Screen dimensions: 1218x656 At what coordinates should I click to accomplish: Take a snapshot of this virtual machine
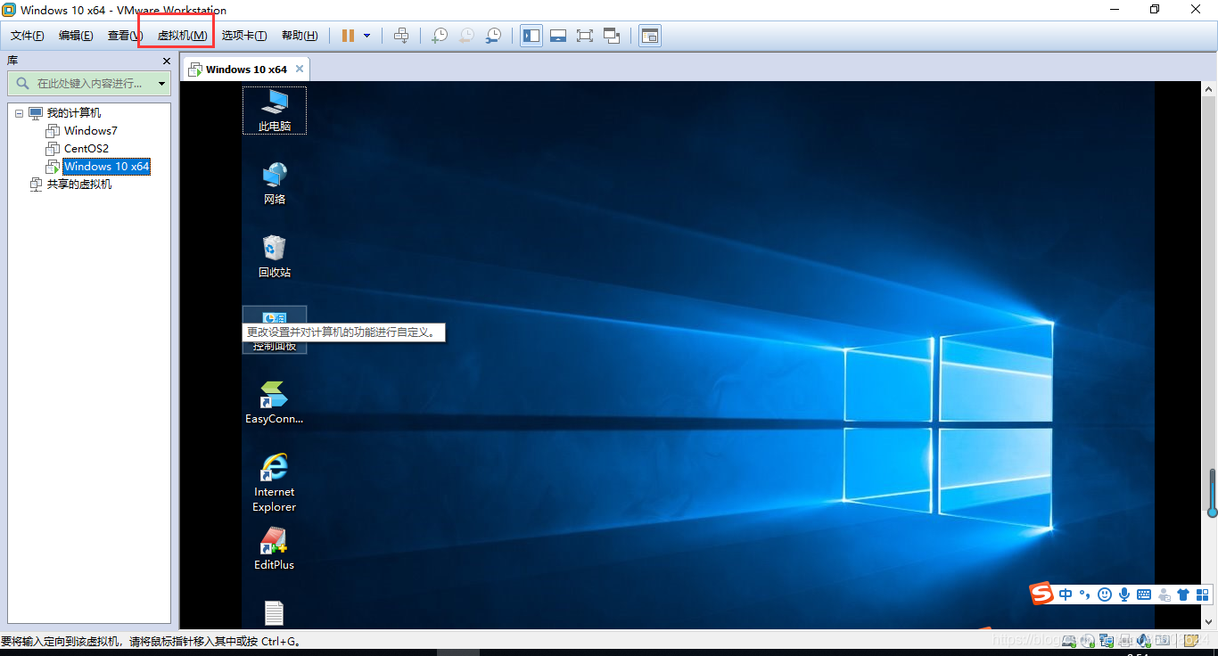pyautogui.click(x=440, y=36)
